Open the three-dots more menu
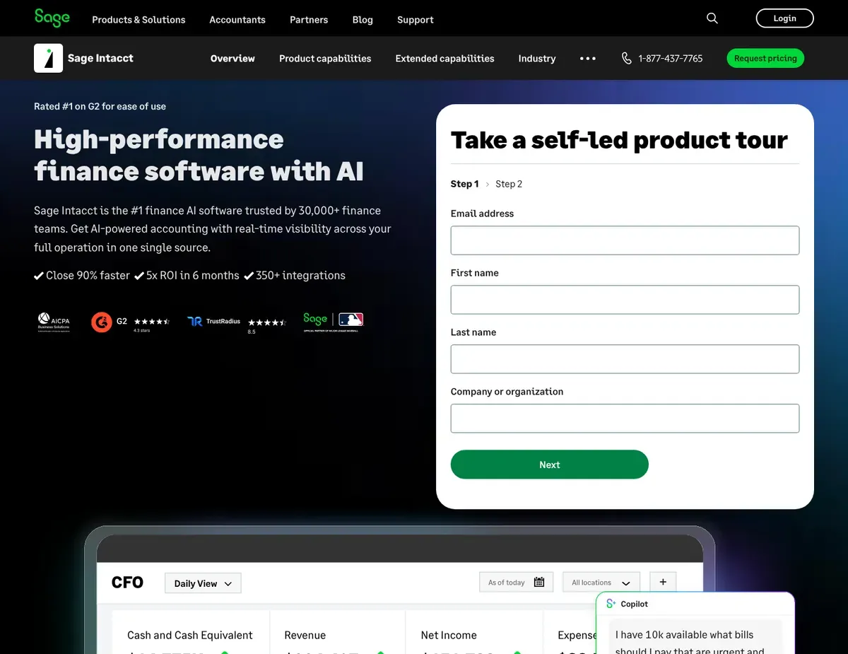This screenshot has height=654, width=848. tap(588, 59)
